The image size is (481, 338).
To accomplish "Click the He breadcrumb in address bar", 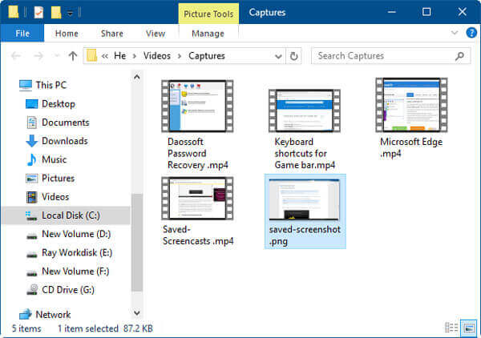I will (120, 56).
